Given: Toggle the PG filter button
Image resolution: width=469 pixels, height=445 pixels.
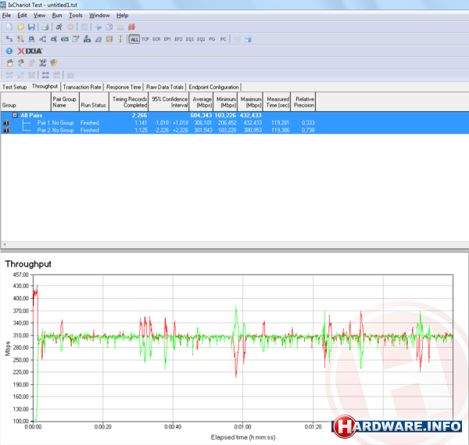Looking at the screenshot, I should [x=212, y=39].
